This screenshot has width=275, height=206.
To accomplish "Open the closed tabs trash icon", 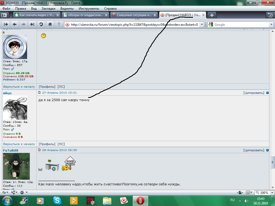I will [270, 15].
